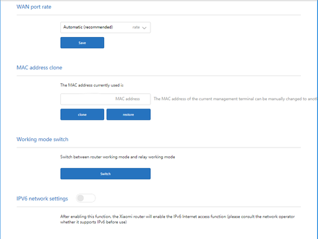Save the WAN port rate setting

[x=82, y=42]
